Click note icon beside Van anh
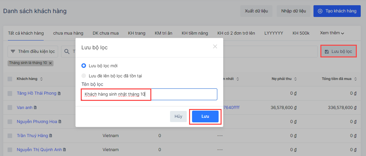Viewport: 366px width, 156px height. (35, 108)
